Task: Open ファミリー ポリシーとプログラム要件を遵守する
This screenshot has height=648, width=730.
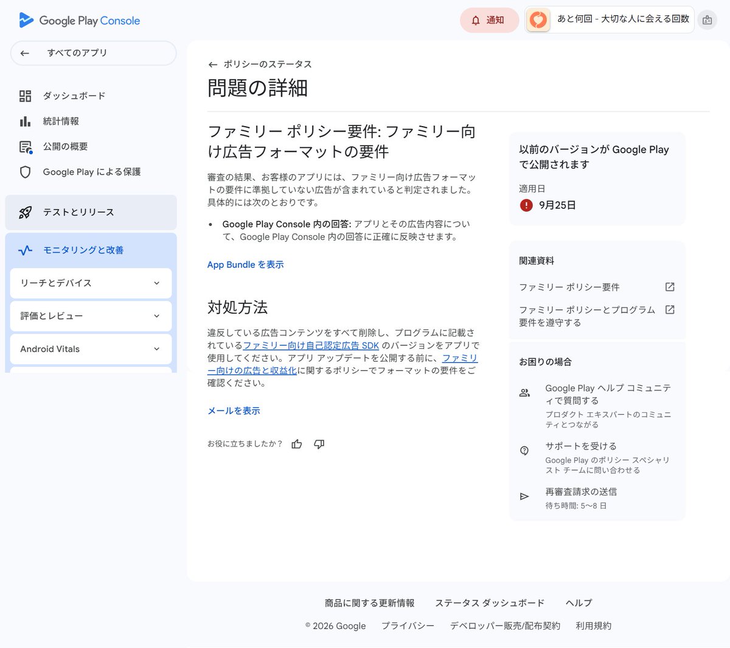Action: (587, 316)
